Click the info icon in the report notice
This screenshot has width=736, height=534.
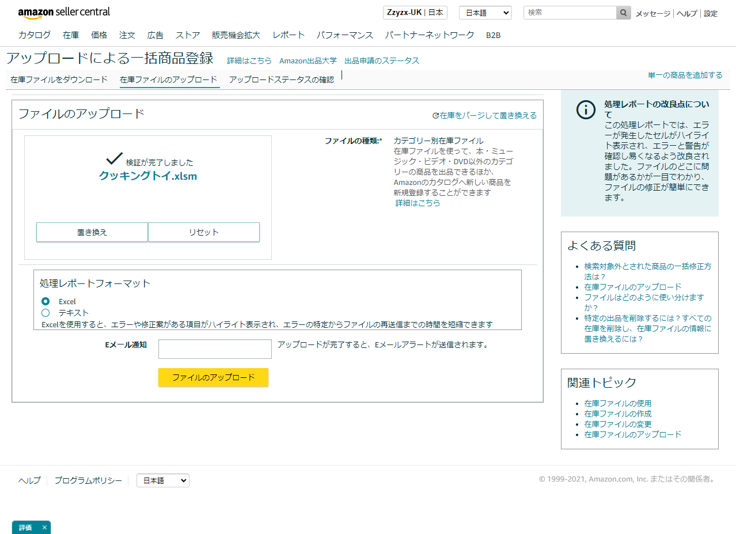(586, 110)
